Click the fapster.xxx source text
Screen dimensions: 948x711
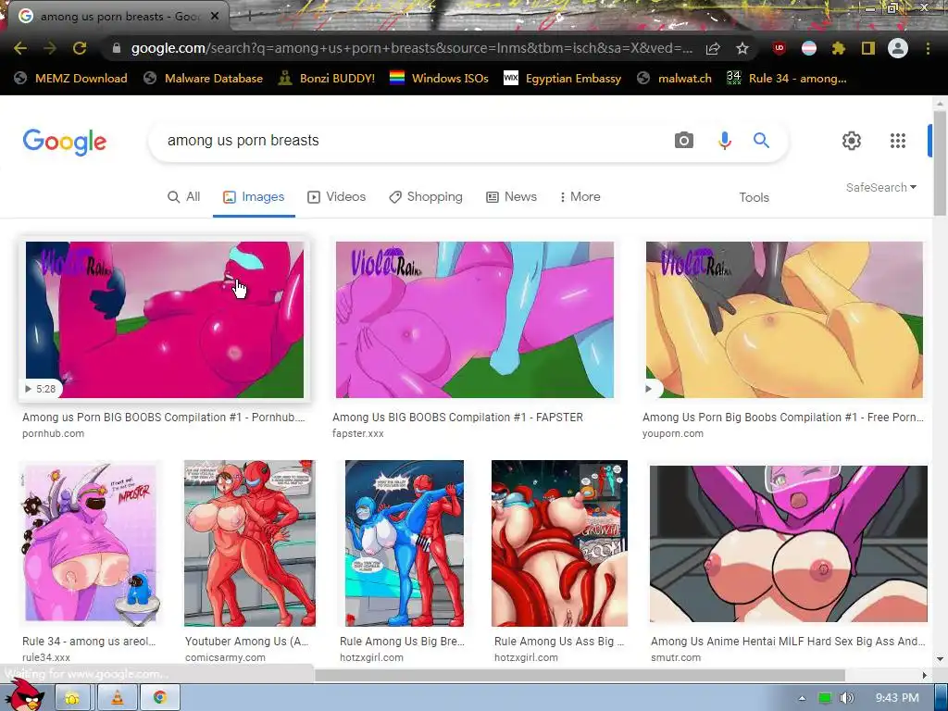(x=358, y=433)
